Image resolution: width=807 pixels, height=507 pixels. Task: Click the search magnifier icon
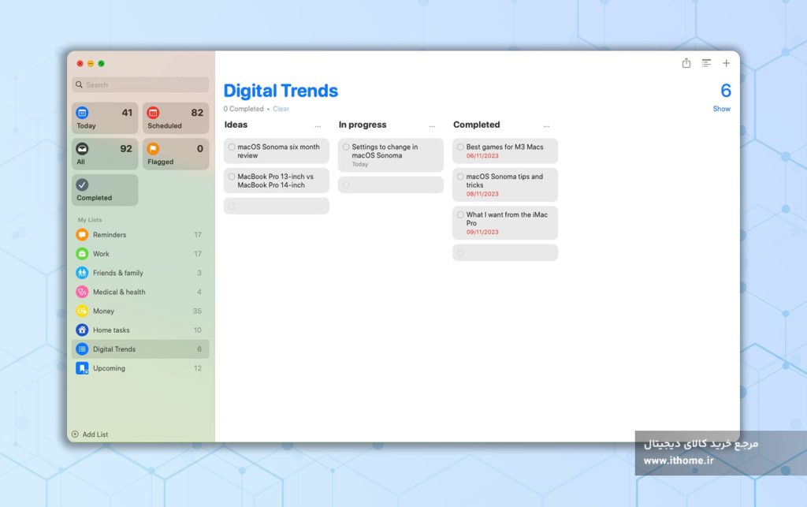[79, 84]
